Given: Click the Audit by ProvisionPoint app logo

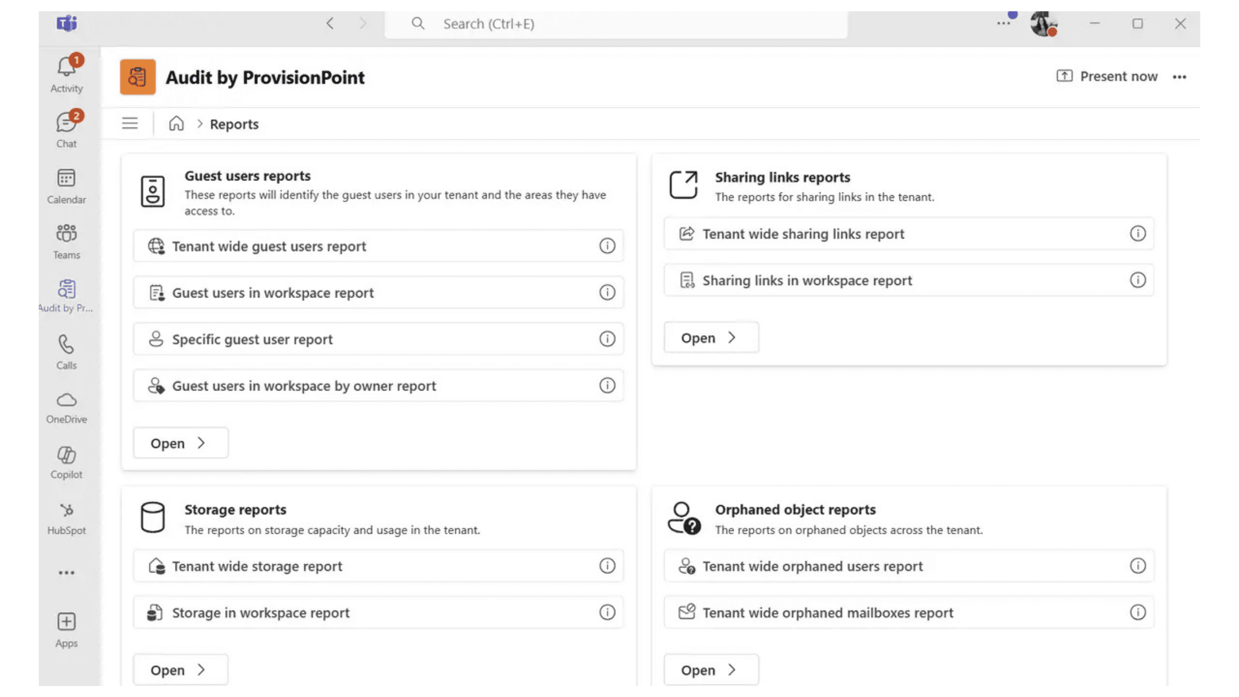Looking at the screenshot, I should point(138,77).
